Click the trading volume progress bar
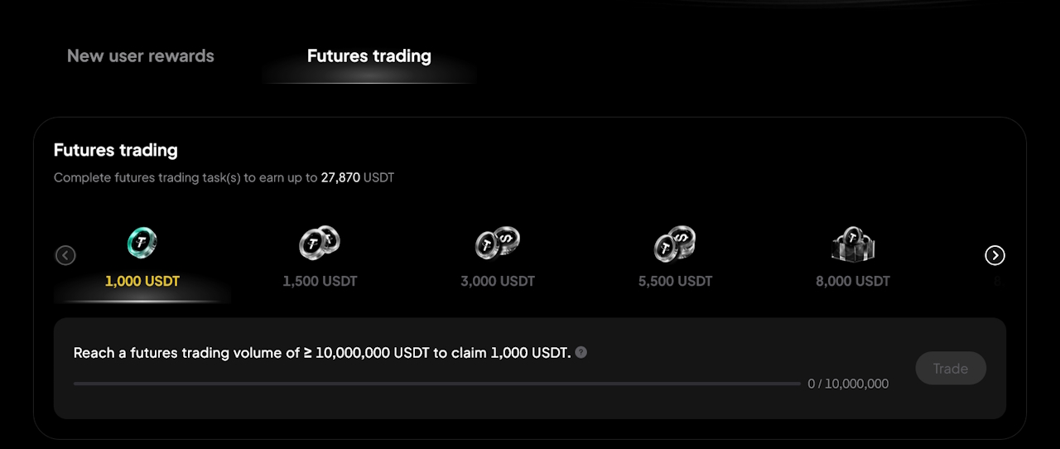The image size is (1060, 449). click(436, 384)
